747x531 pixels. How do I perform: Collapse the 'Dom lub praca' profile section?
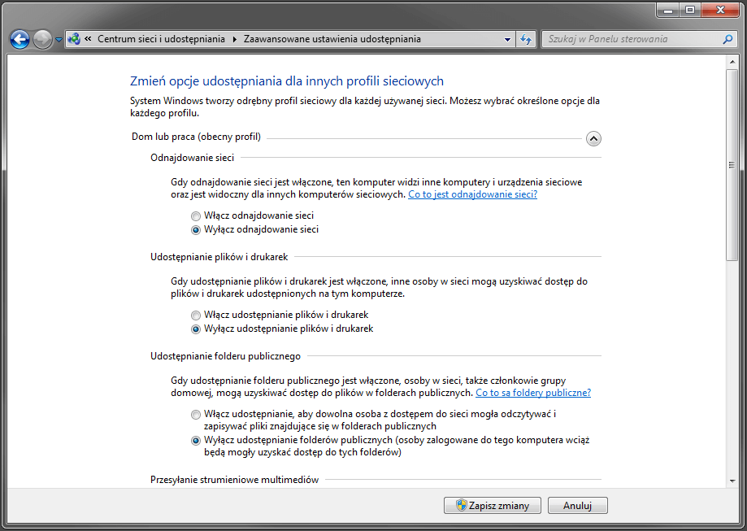coord(593,138)
